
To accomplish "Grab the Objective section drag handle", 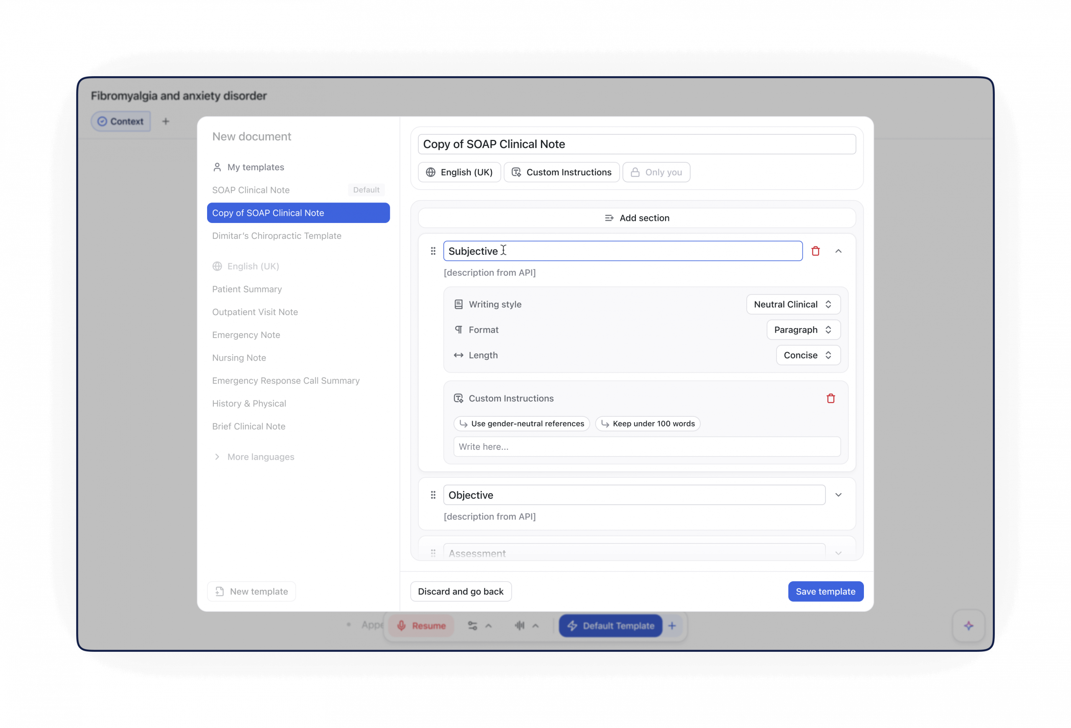I will (433, 495).
